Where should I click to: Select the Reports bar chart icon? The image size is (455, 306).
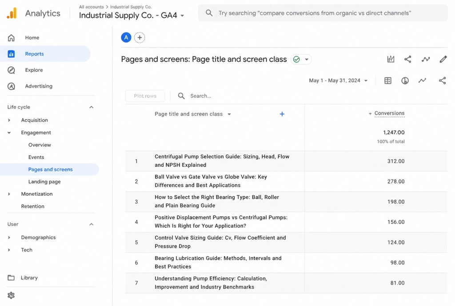[x=11, y=54]
